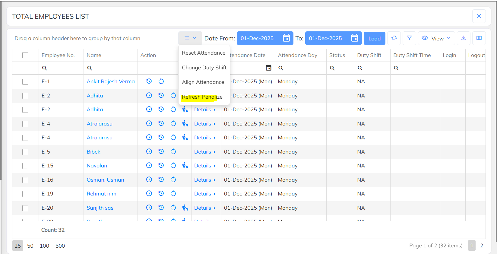The width and height of the screenshot is (497, 254).
Task: Select the checkbox for row E-19
Action: (x=25, y=194)
